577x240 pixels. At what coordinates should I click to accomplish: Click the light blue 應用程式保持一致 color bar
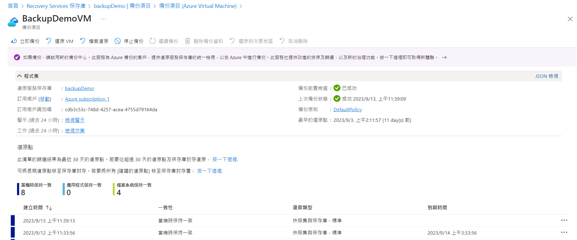click(64, 189)
